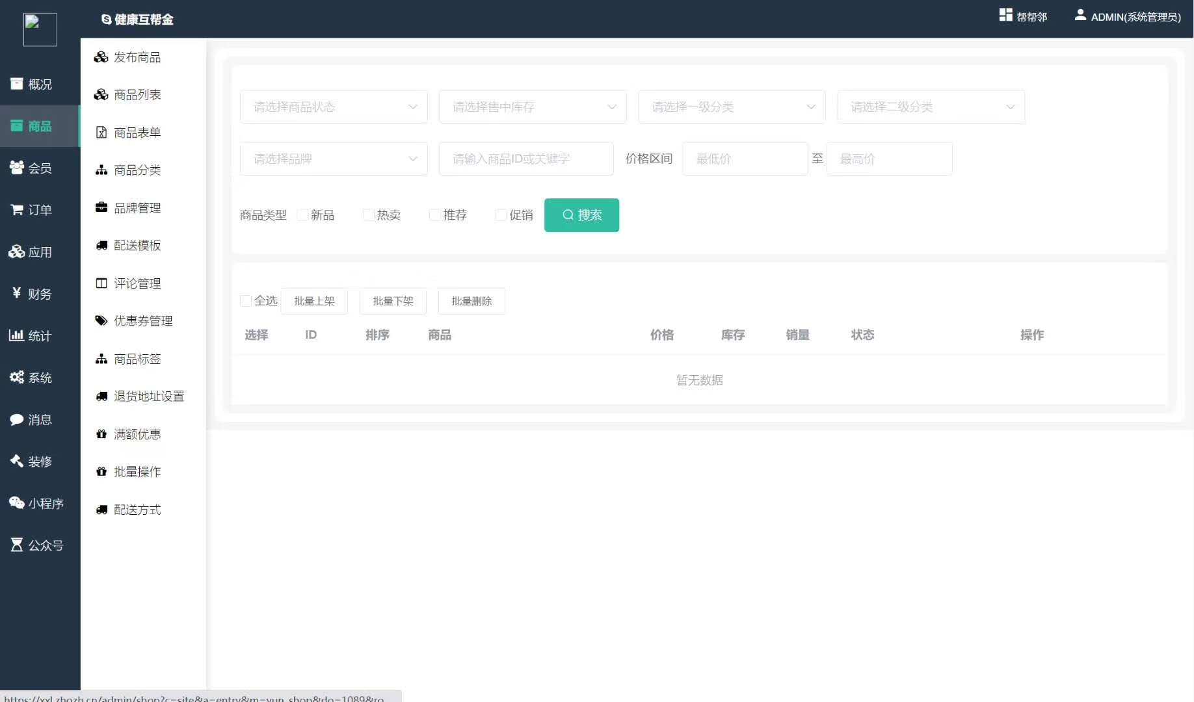Click the 最高价 maximum price field
The width and height of the screenshot is (1194, 702).
(x=890, y=159)
